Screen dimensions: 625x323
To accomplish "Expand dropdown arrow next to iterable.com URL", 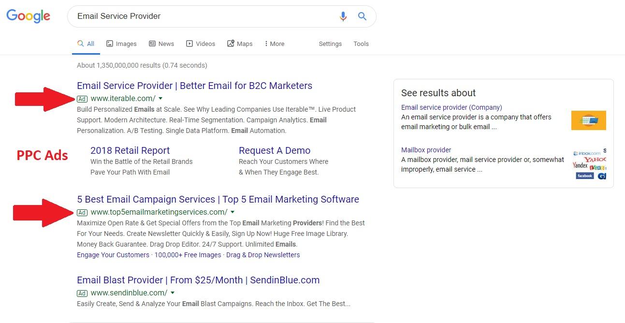I will click(x=160, y=99).
